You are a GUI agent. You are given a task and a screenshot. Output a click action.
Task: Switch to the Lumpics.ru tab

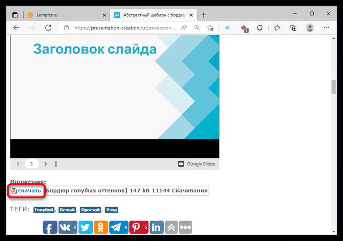point(64,14)
